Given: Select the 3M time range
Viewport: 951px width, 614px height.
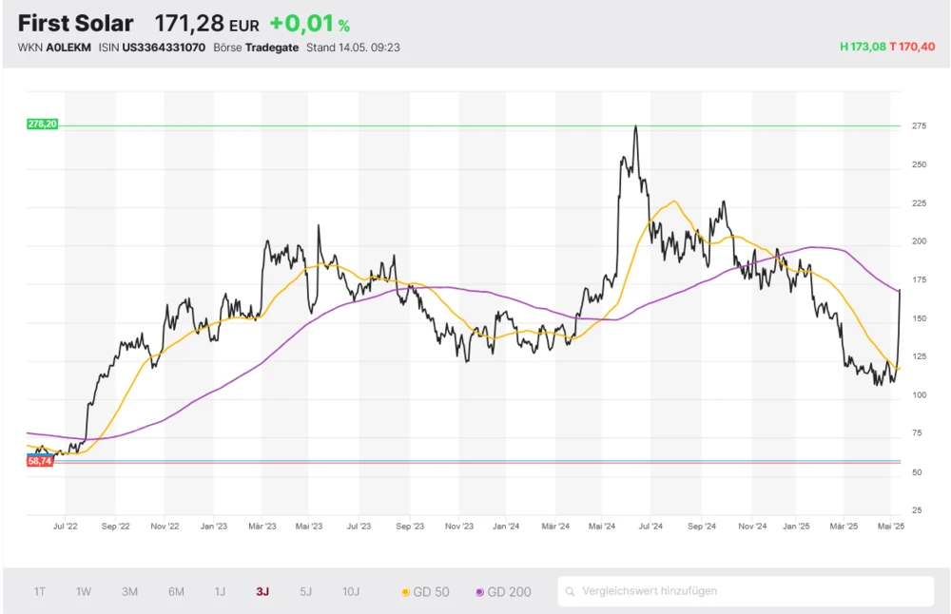Looking at the screenshot, I should click(129, 592).
